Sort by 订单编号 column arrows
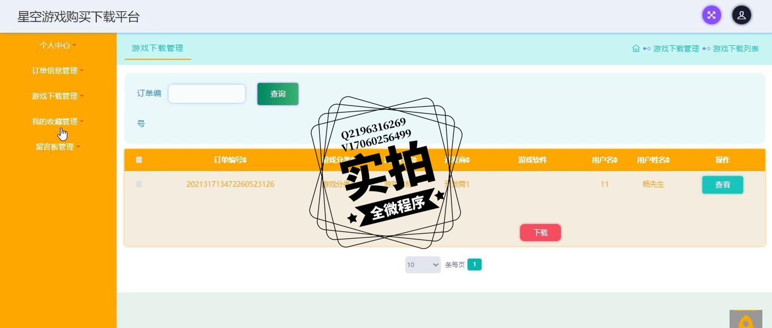Screen dimensions: 772x328 [x=245, y=160]
